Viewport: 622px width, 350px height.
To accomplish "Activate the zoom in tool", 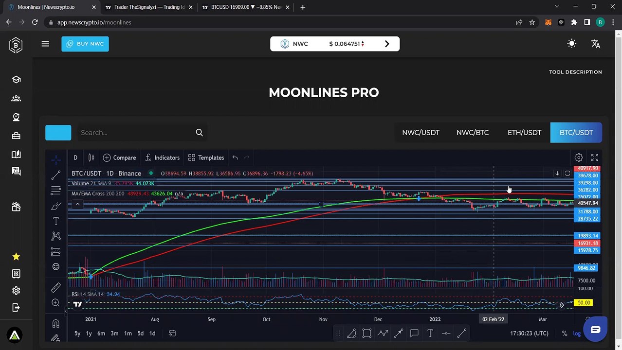I will (x=56, y=303).
